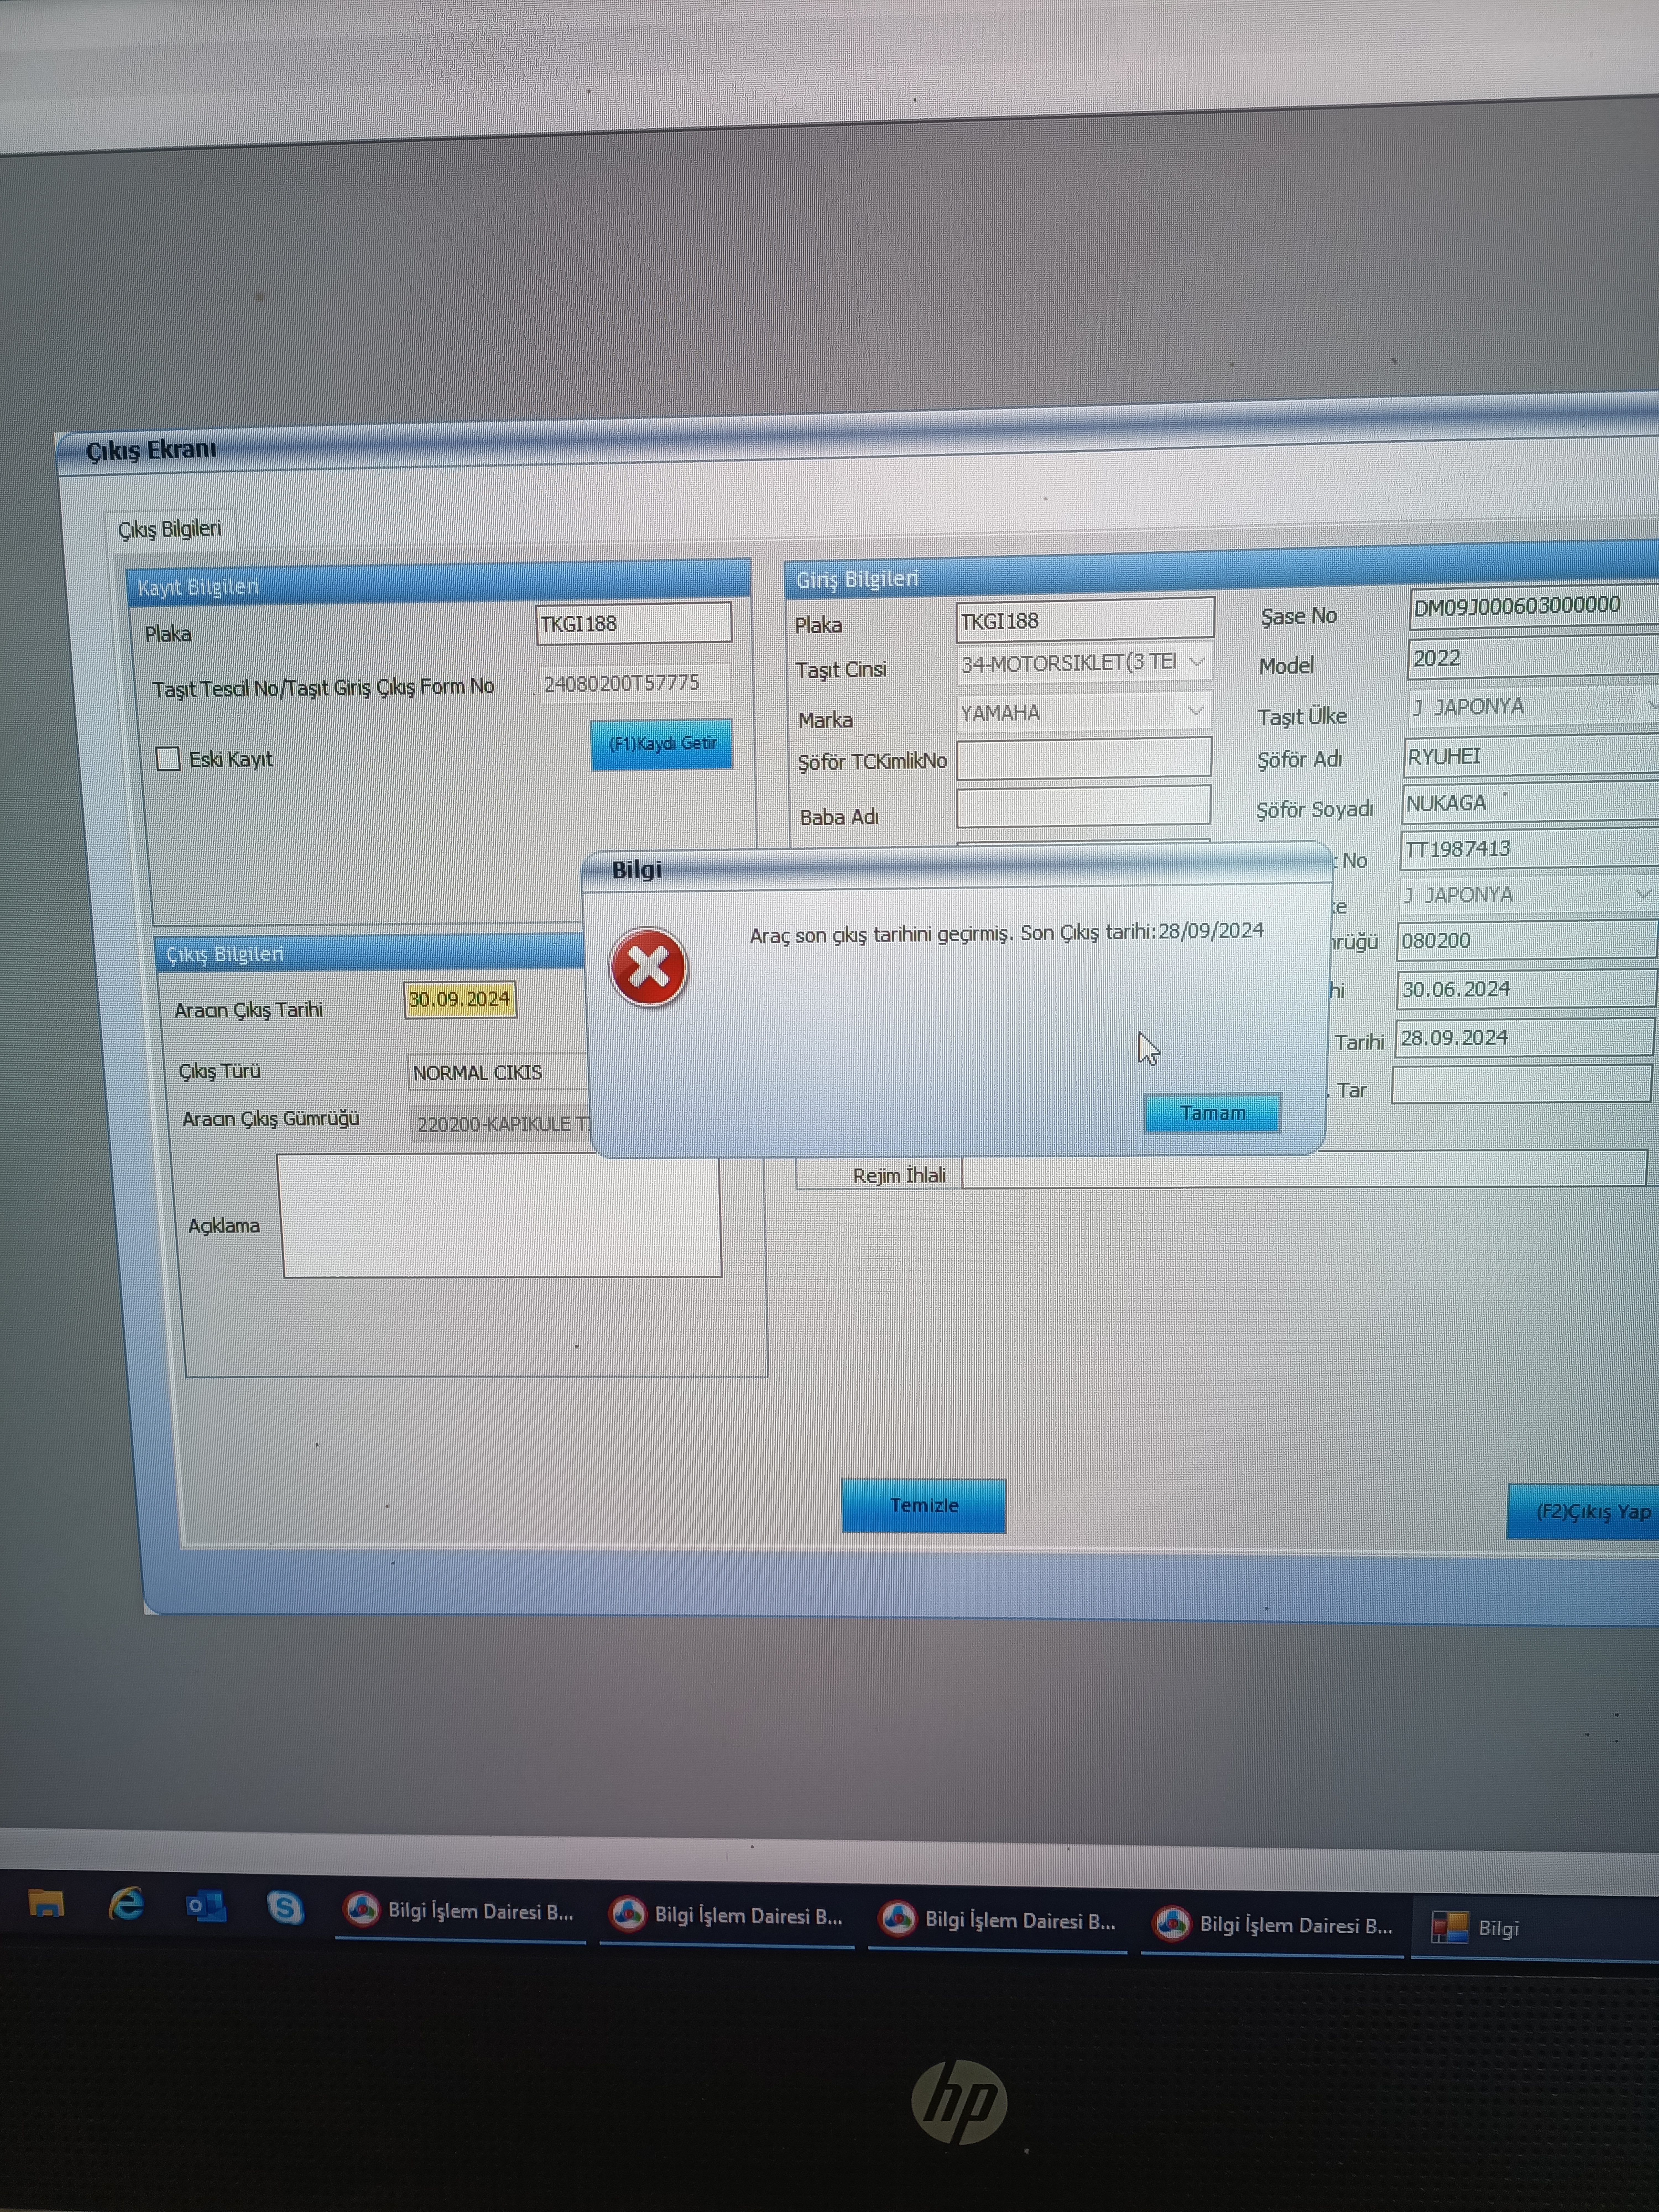Switch to the fourth Bilgi İşlem Dairesi taskbar window

(x=1272, y=1925)
